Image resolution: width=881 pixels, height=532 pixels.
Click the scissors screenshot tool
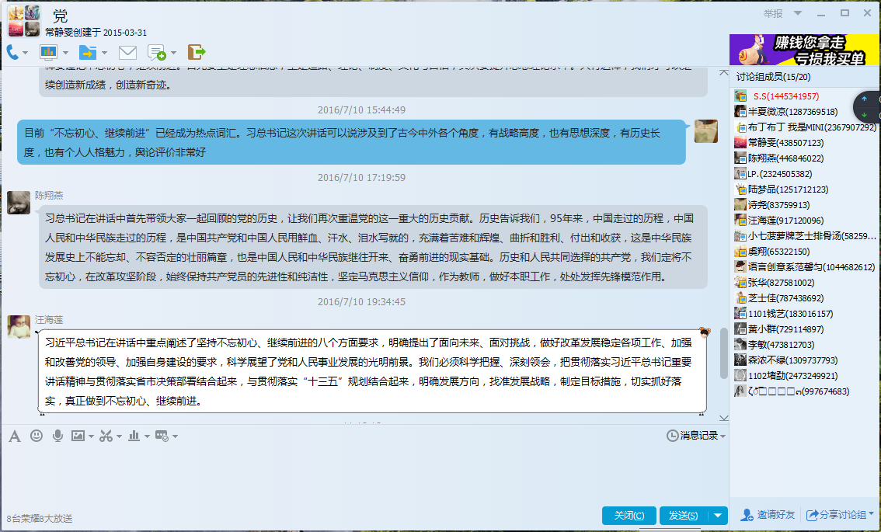click(x=106, y=436)
